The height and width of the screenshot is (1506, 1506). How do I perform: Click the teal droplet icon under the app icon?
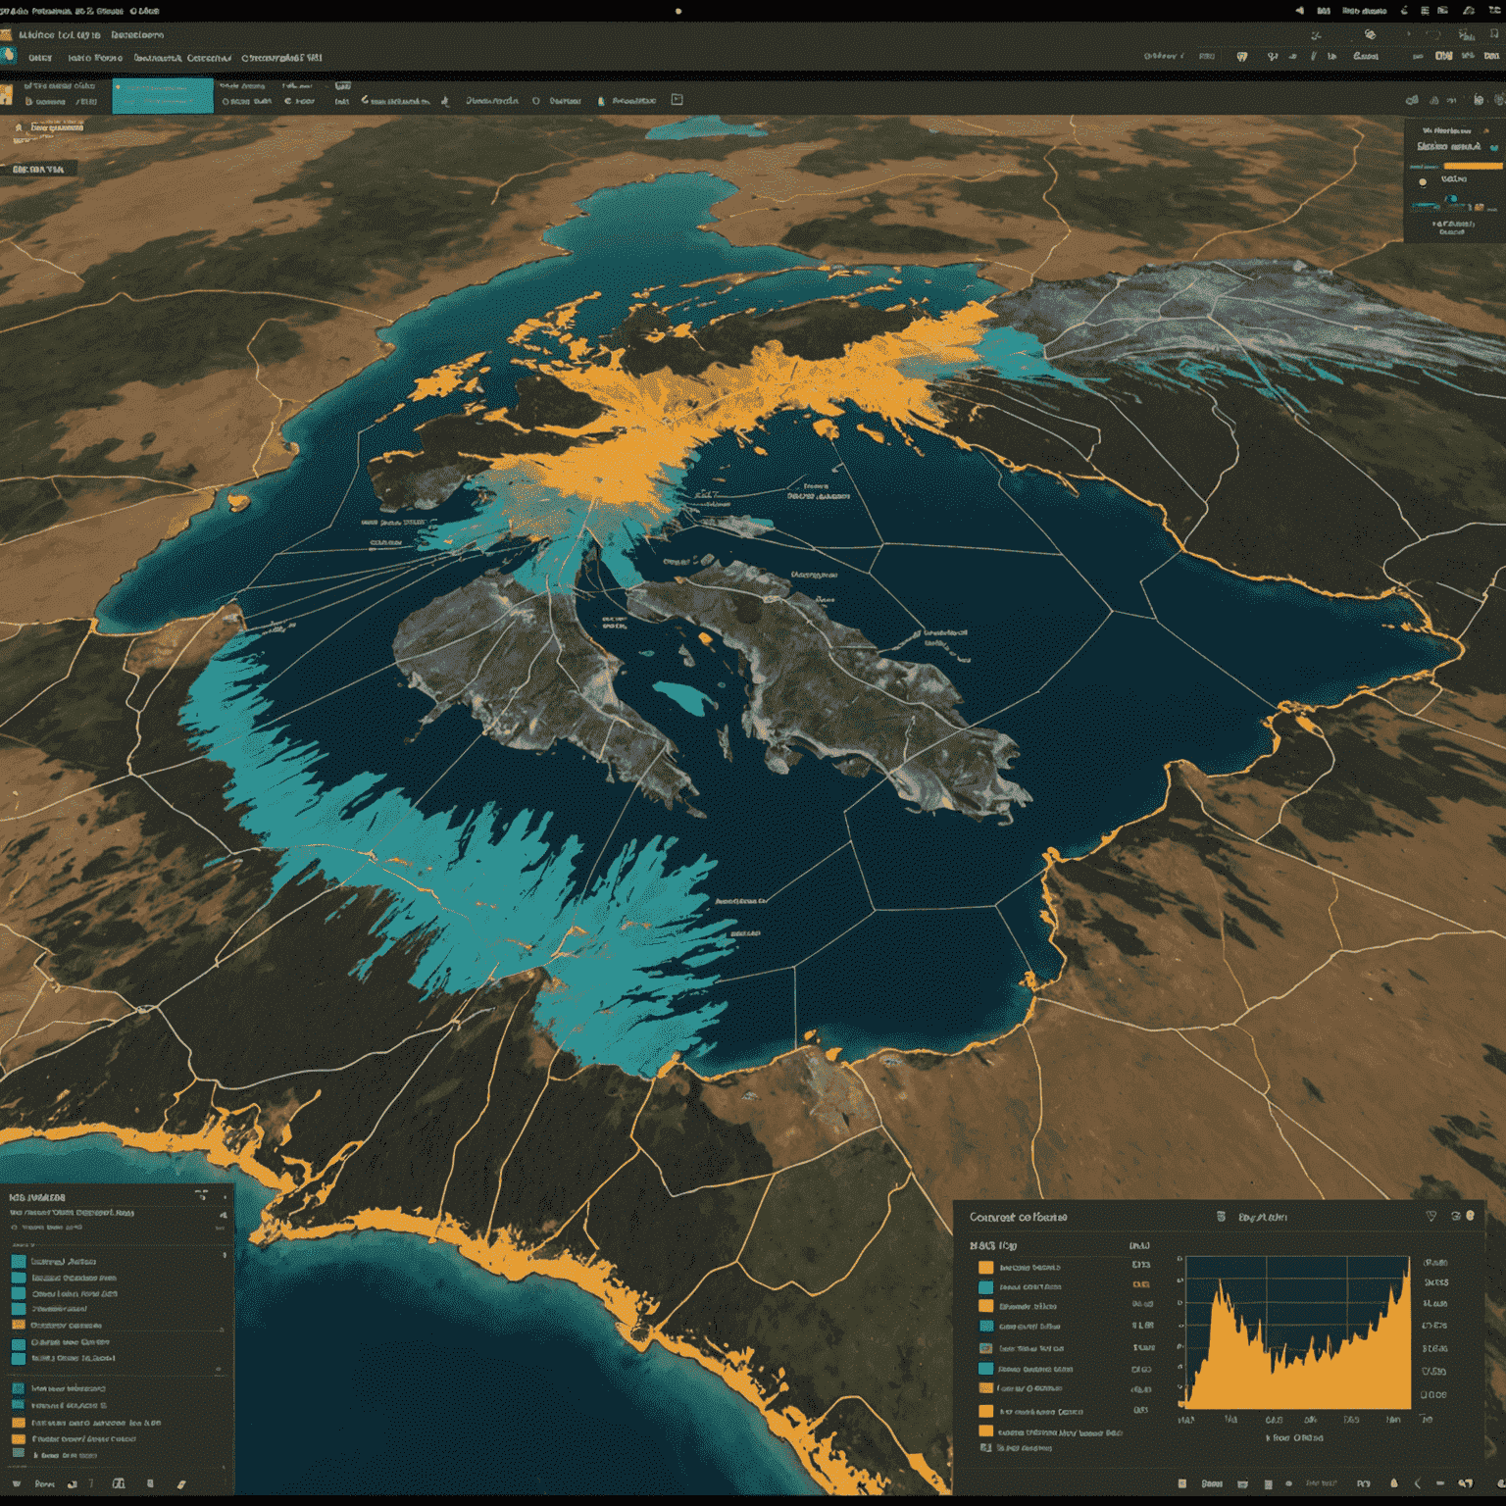point(9,55)
